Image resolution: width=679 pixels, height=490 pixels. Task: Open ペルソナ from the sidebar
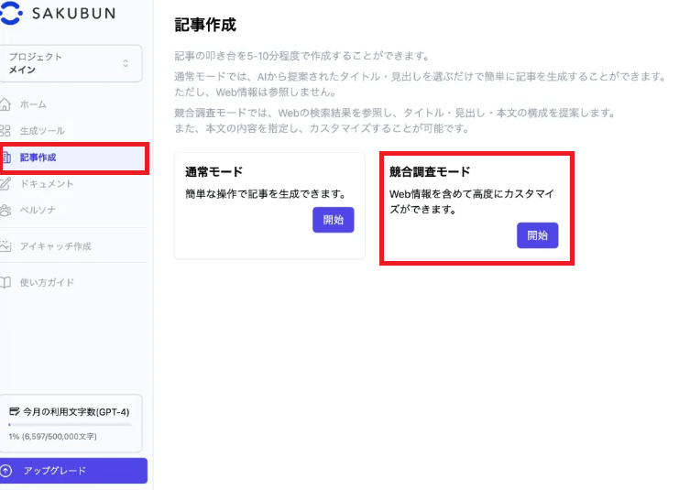tap(38, 211)
